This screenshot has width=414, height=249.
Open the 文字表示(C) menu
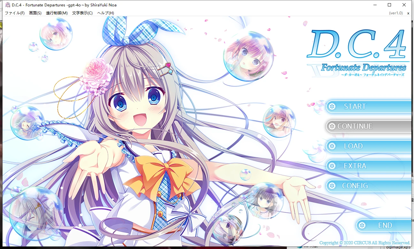(82, 13)
